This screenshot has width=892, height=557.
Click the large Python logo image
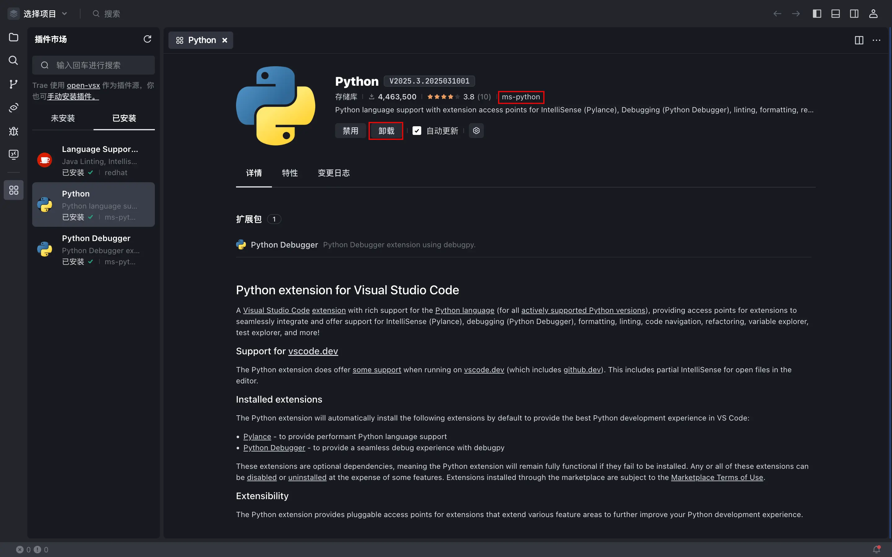(x=276, y=106)
